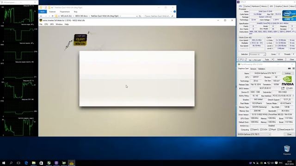Image resolution: width=296 pixels, height=166 pixels.
Task: Open File Explorer taskbar icon
Action: (34, 163)
